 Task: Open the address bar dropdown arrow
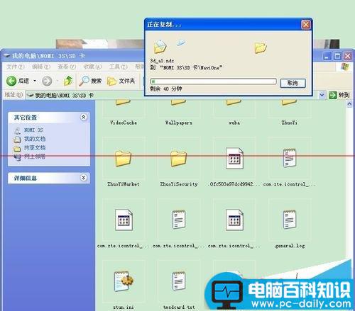[322, 95]
